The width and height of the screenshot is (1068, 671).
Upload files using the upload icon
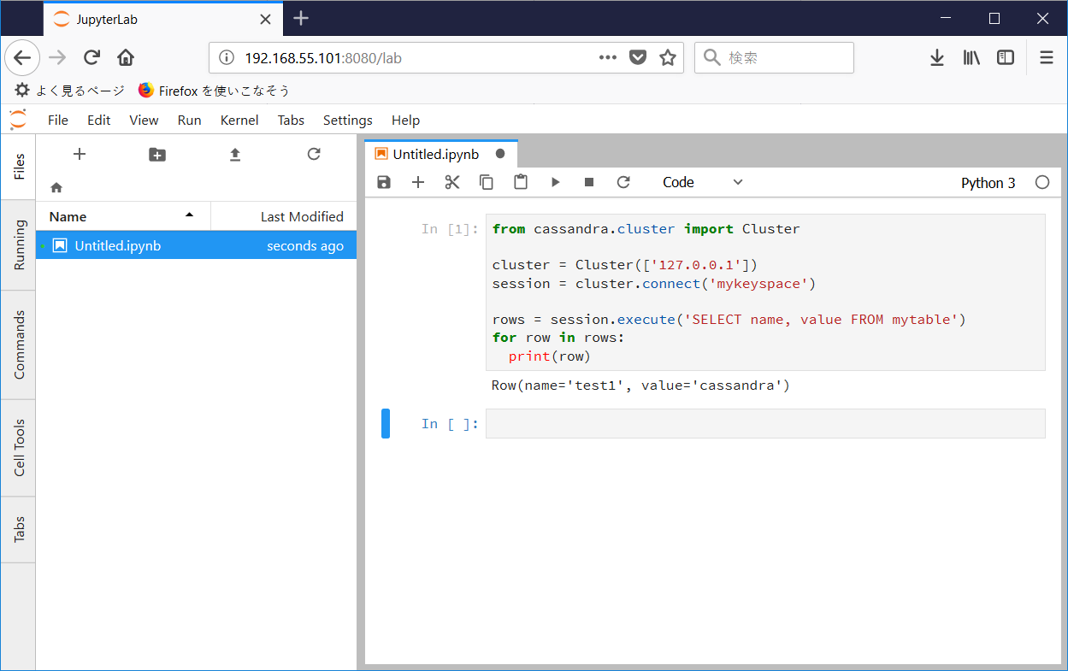click(234, 154)
